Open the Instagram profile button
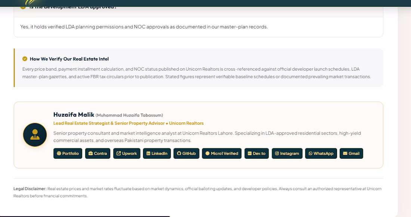 click(287, 153)
